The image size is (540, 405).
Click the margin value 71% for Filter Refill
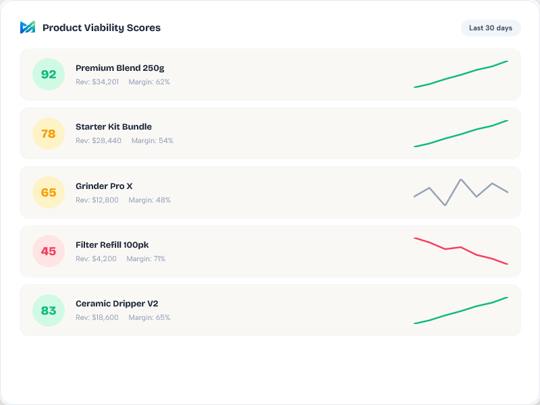(x=160, y=259)
